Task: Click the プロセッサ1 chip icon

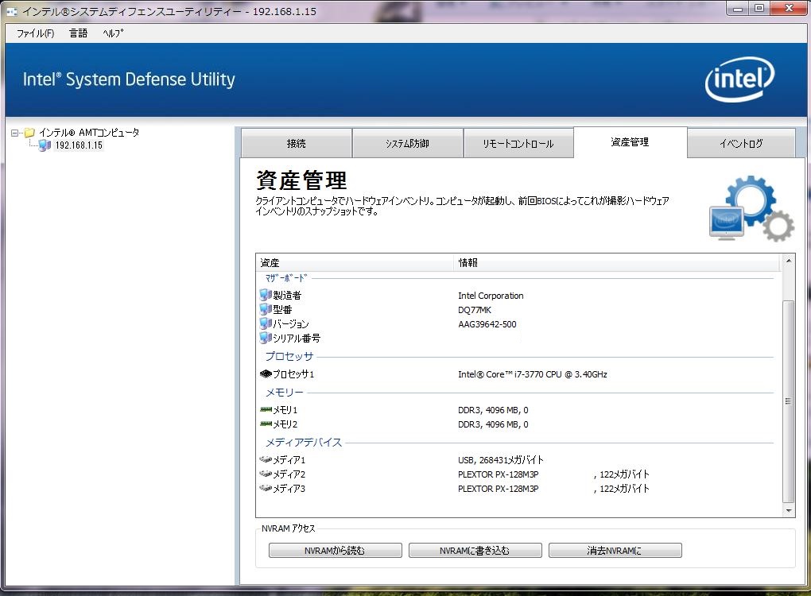Action: [x=266, y=373]
